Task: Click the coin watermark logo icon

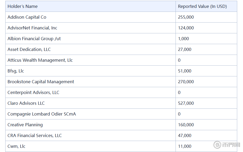Action: click(217, 145)
